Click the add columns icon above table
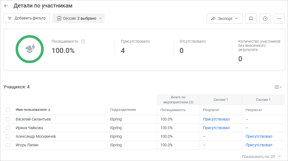288x161 pixels. 278,87
